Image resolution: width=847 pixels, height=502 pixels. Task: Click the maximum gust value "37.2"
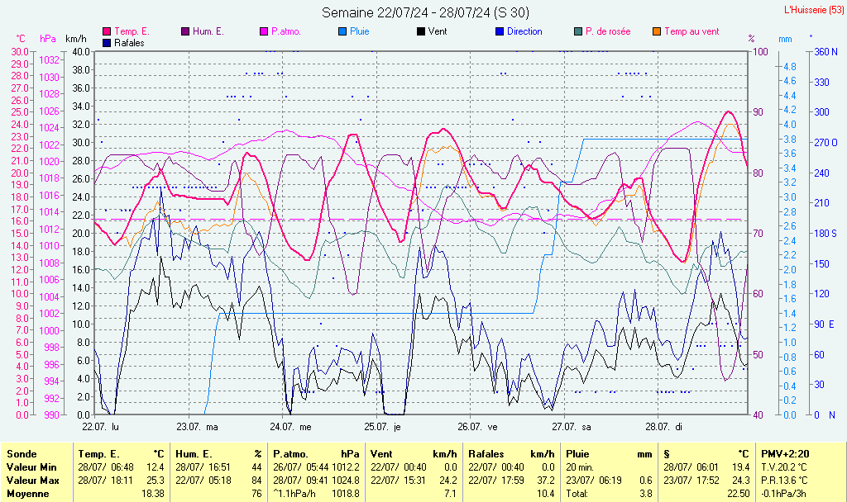click(546, 481)
